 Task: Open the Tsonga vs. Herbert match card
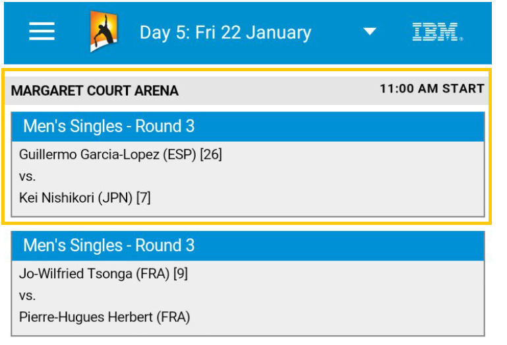[x=248, y=284]
